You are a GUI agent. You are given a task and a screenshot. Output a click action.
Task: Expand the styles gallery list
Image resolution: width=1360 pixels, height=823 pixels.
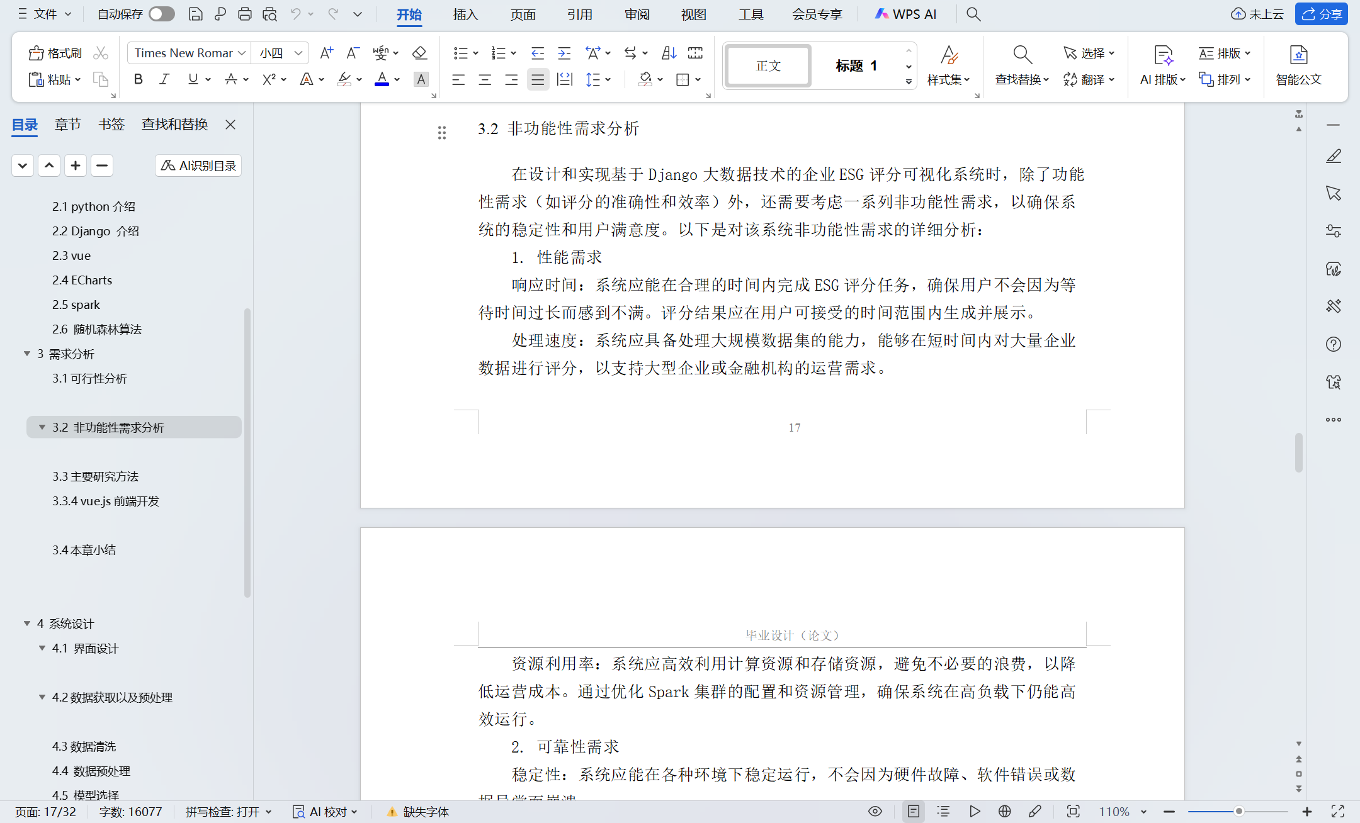pos(909,82)
